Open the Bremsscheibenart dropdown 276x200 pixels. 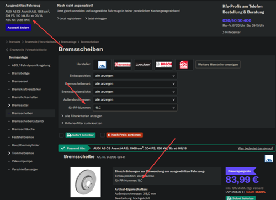[x=135, y=83]
